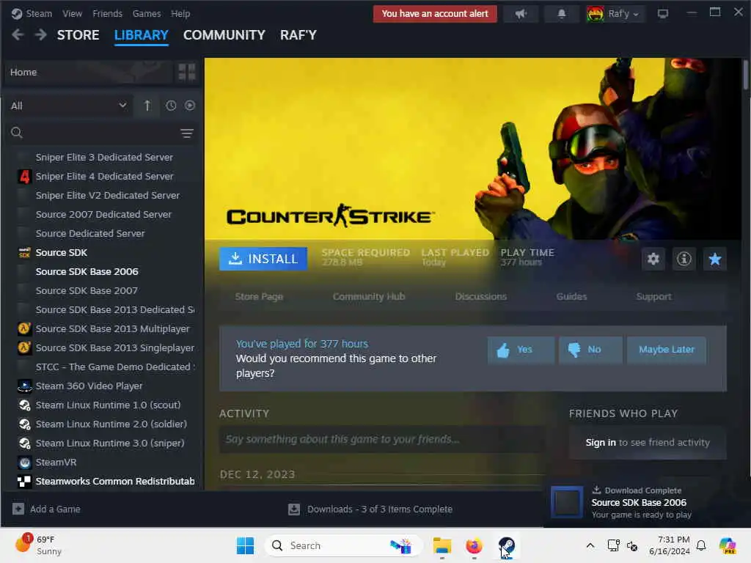Viewport: 751px width, 563px height.
Task: Select Sniper Elite 4 Dedicated Server
Action: tap(104, 176)
